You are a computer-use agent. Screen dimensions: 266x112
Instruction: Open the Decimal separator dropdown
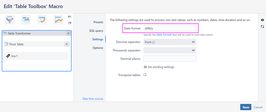[170, 42]
